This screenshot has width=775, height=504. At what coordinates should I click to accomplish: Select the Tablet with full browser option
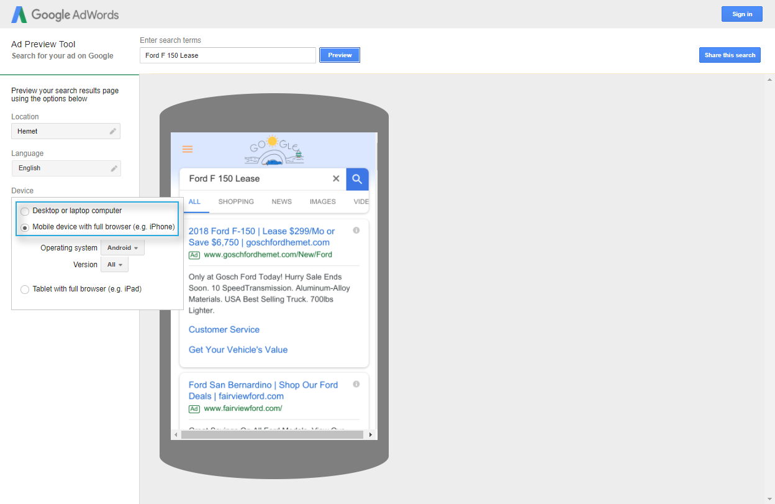(x=24, y=289)
